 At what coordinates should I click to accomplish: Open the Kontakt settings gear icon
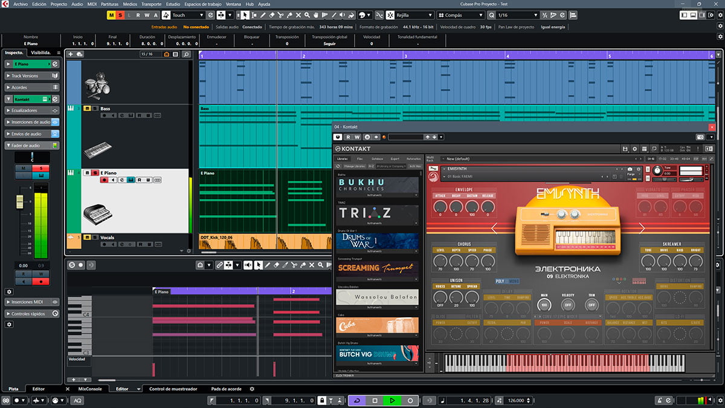coord(634,149)
